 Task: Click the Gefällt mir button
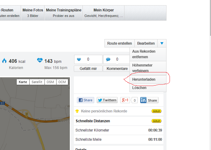click(88, 69)
